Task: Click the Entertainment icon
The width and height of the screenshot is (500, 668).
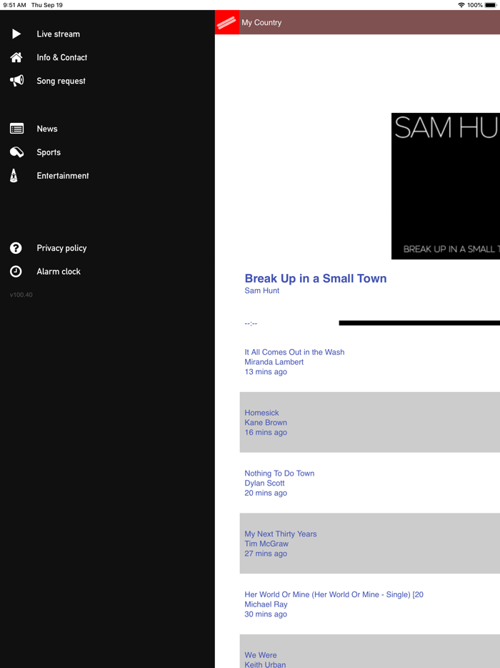Action: pyautogui.click(x=14, y=175)
